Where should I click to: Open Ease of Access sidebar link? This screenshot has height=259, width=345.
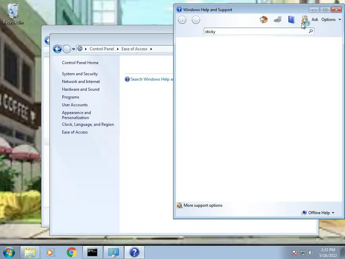pos(74,132)
